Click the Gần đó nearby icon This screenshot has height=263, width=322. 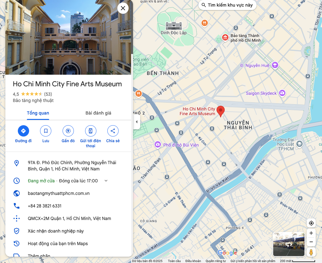(68, 131)
